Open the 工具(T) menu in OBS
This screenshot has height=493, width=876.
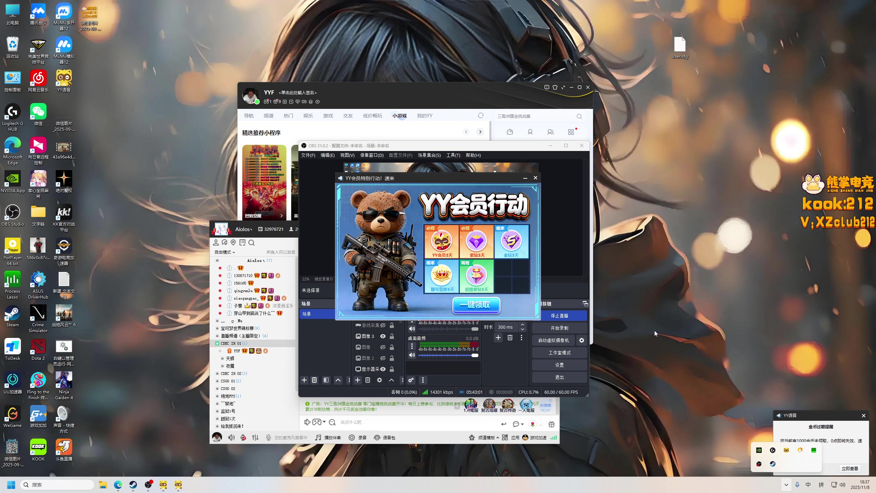[x=453, y=155]
